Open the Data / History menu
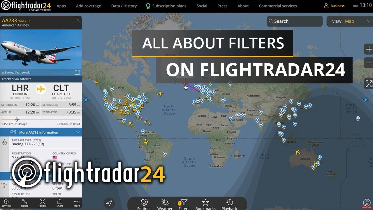This screenshot has width=373, height=210. (x=124, y=6)
